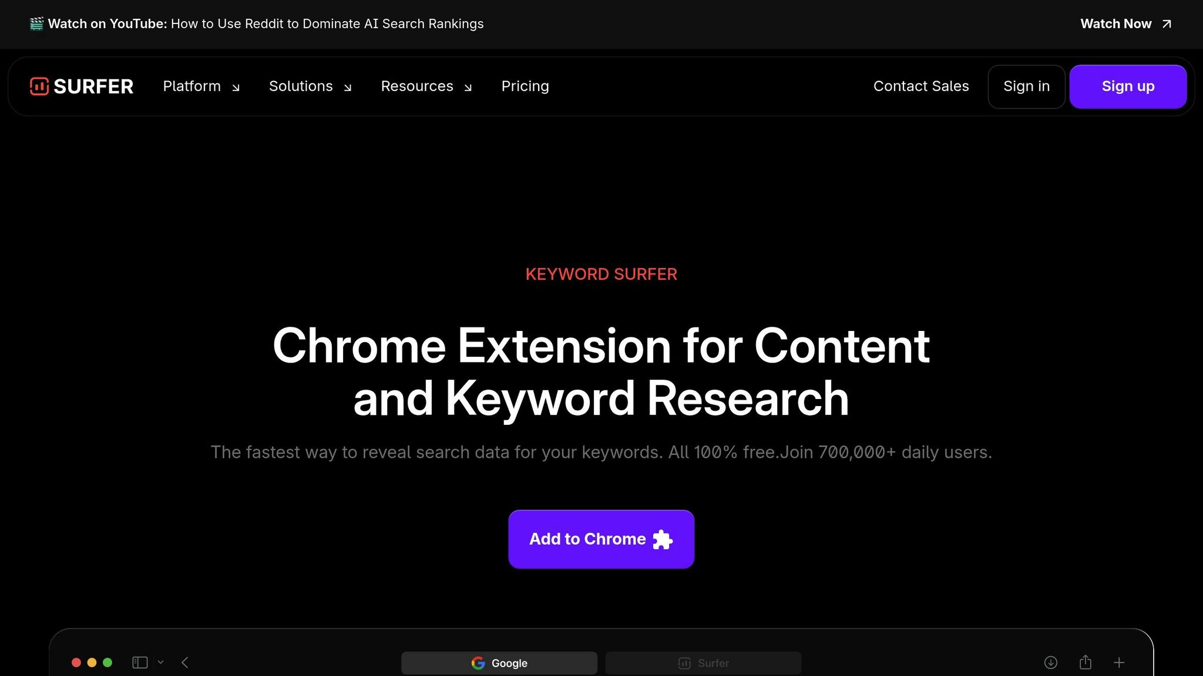1203x676 pixels.
Task: Open the Watch Now link
Action: click(x=1116, y=23)
